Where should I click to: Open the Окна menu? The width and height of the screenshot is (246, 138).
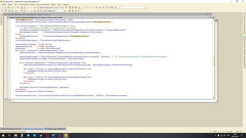point(59,5)
